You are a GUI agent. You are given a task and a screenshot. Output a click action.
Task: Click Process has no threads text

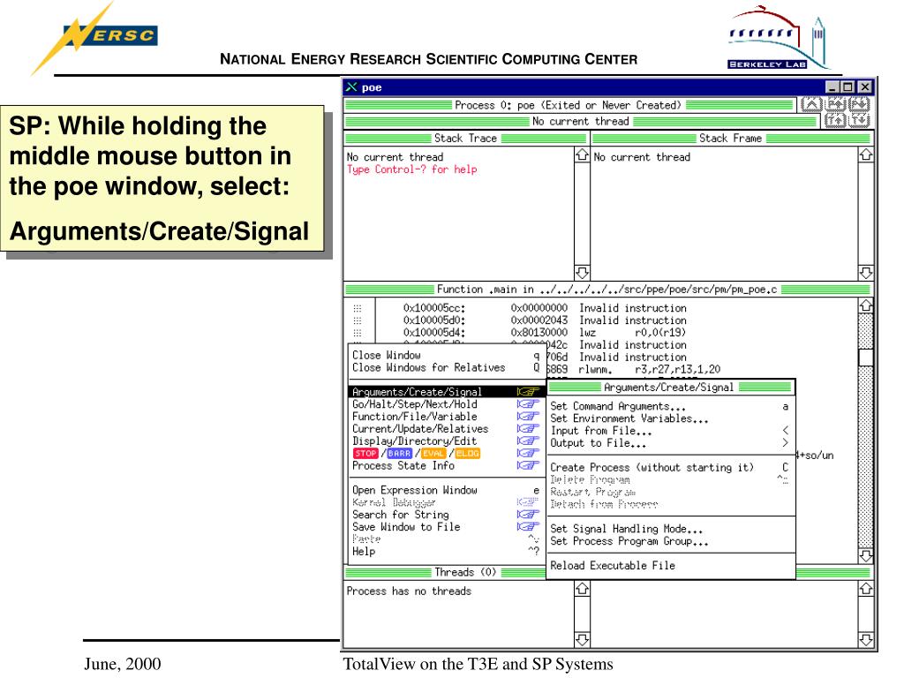point(409,591)
